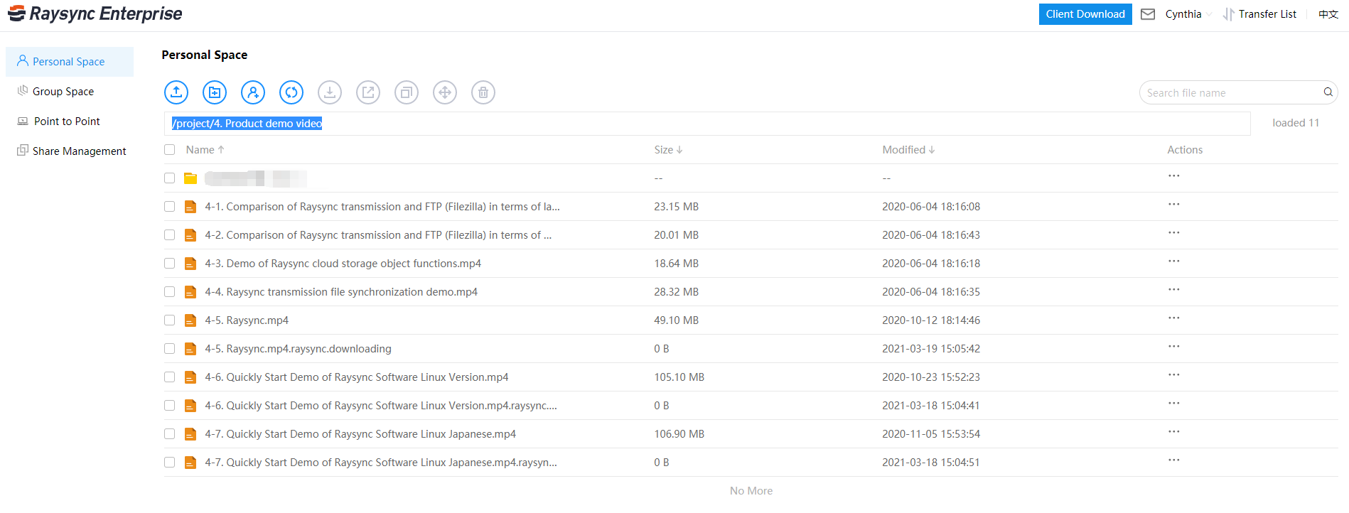
Task: Open the Transfer List
Action: [x=1259, y=14]
